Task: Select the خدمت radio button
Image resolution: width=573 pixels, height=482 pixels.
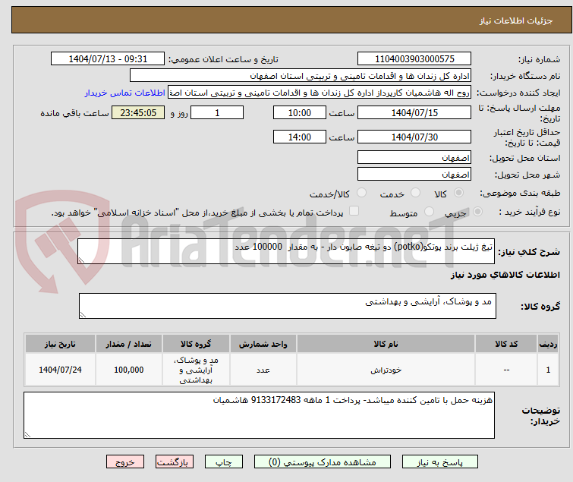Action: pyautogui.click(x=415, y=193)
